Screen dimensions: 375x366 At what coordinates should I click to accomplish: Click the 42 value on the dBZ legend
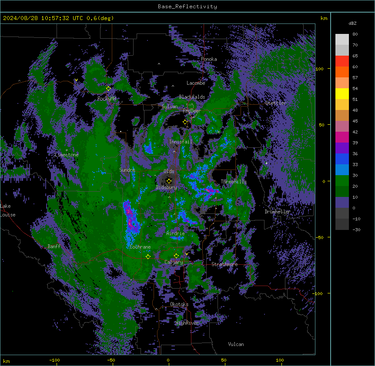coord(355,132)
